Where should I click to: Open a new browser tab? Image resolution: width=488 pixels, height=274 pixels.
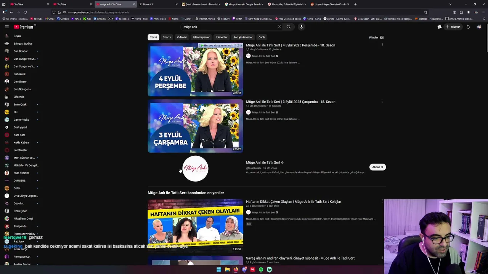[355, 4]
